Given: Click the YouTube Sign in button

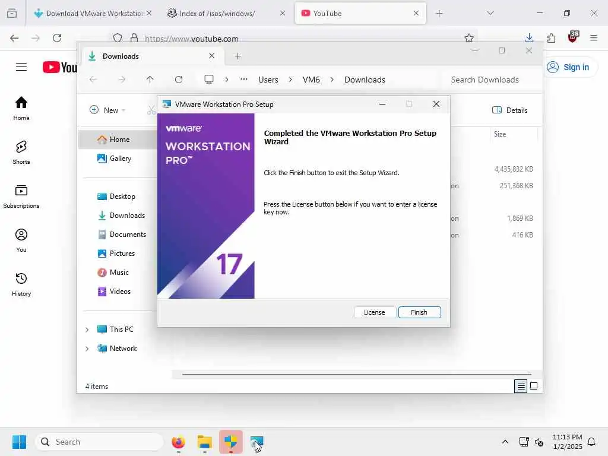Looking at the screenshot, I should 568,67.
